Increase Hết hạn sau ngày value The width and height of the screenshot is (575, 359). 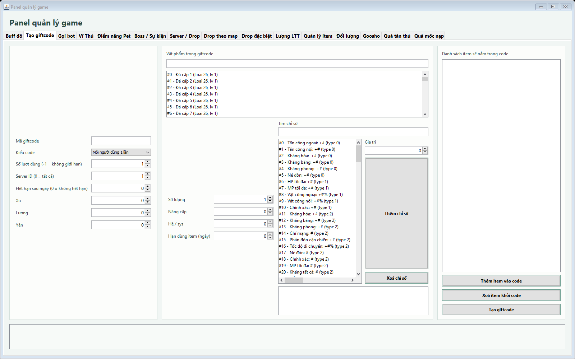148,186
